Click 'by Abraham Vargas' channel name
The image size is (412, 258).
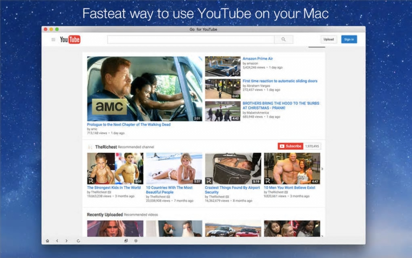tap(256, 86)
